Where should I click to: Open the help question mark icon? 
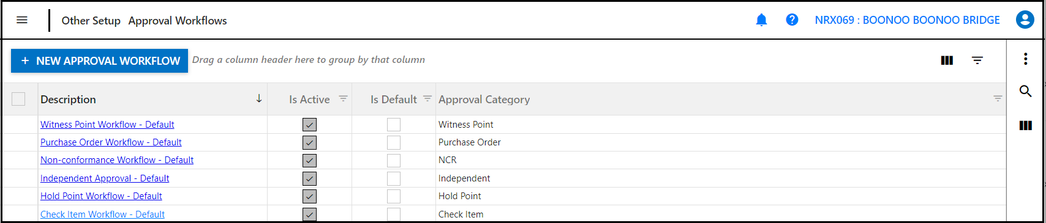[x=792, y=20]
